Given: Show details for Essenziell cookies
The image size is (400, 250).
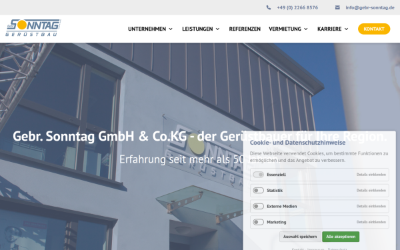Looking at the screenshot, I should (371, 175).
